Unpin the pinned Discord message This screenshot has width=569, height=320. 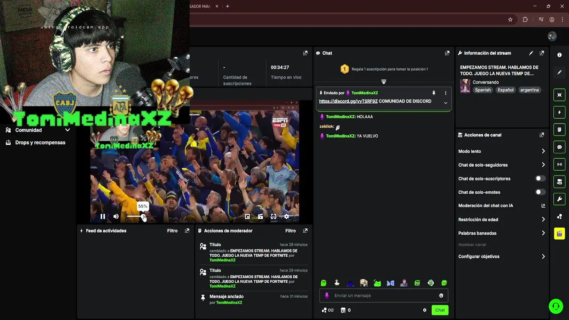pos(433,93)
